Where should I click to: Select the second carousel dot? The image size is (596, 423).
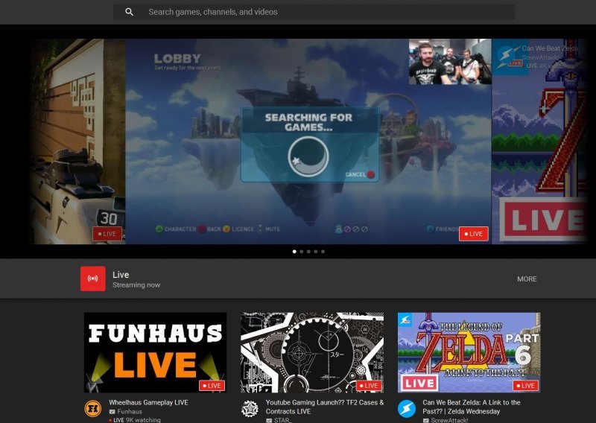[302, 252]
